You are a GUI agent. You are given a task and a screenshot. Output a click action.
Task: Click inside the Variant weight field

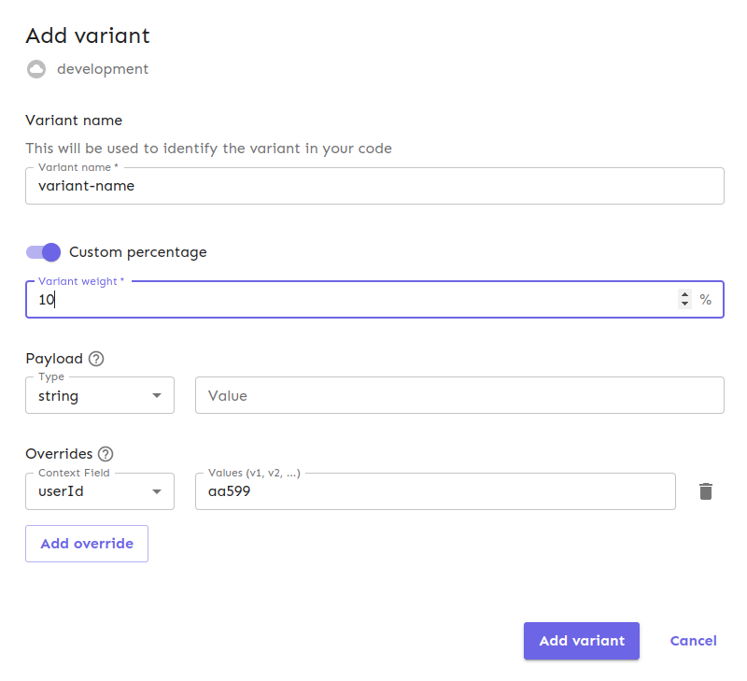coord(280,299)
